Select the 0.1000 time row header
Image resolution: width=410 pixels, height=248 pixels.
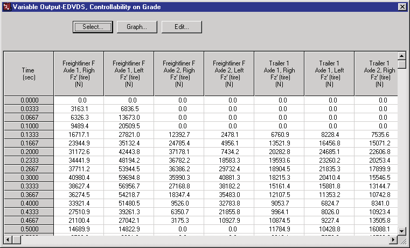point(29,126)
